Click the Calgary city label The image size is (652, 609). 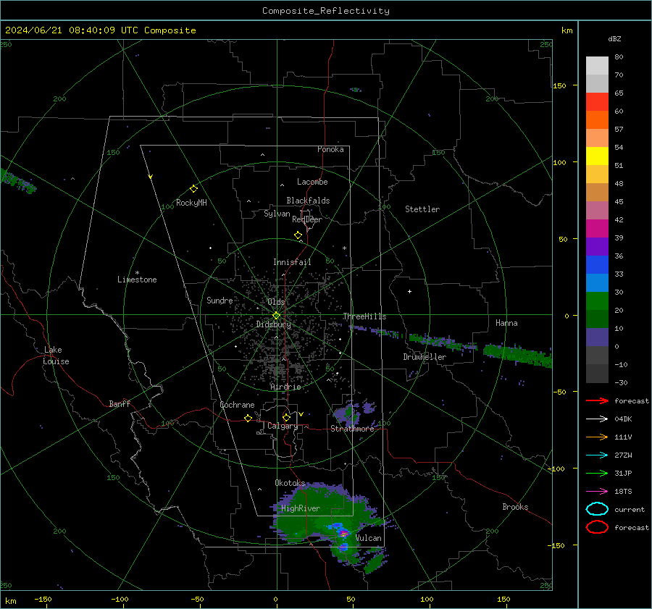[x=283, y=426]
